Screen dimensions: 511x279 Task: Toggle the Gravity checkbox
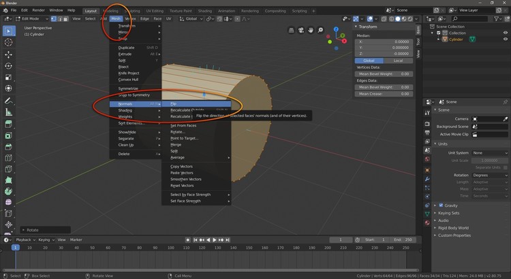point(441,206)
